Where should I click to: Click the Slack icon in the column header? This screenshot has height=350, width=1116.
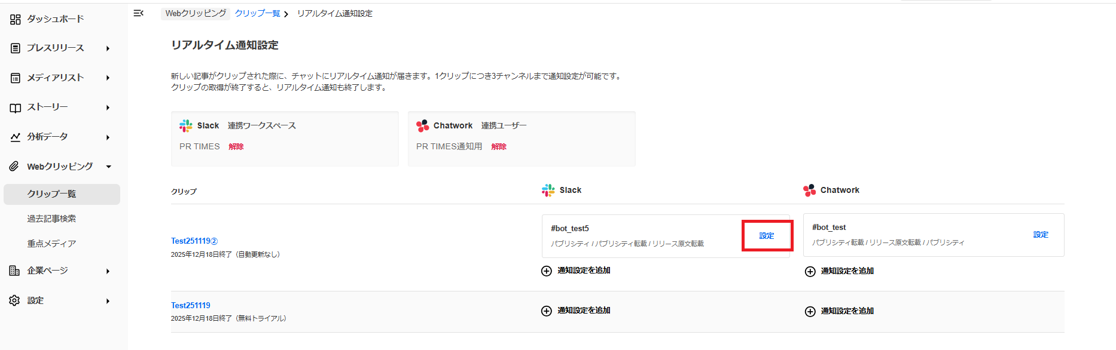[547, 190]
